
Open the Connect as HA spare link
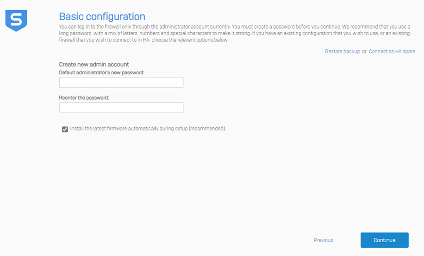(x=392, y=52)
